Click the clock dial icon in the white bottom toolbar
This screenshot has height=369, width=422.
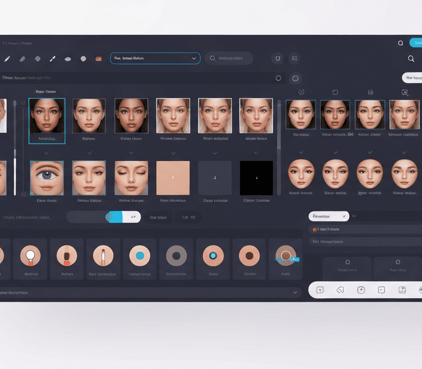pyautogui.click(x=361, y=290)
